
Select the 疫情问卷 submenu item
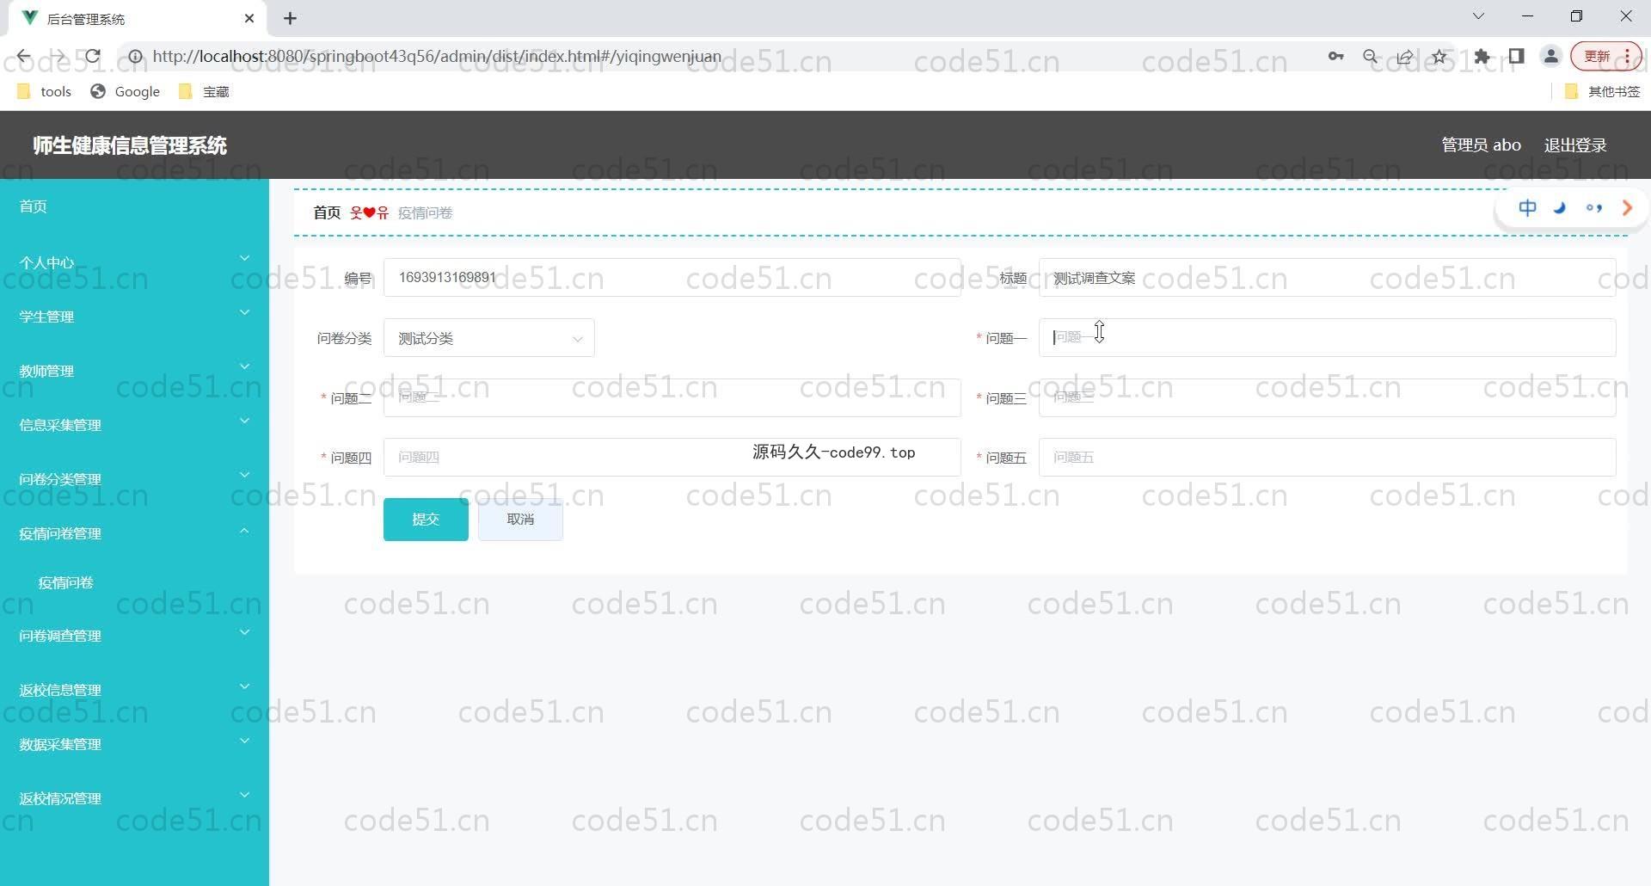pyautogui.click(x=134, y=582)
